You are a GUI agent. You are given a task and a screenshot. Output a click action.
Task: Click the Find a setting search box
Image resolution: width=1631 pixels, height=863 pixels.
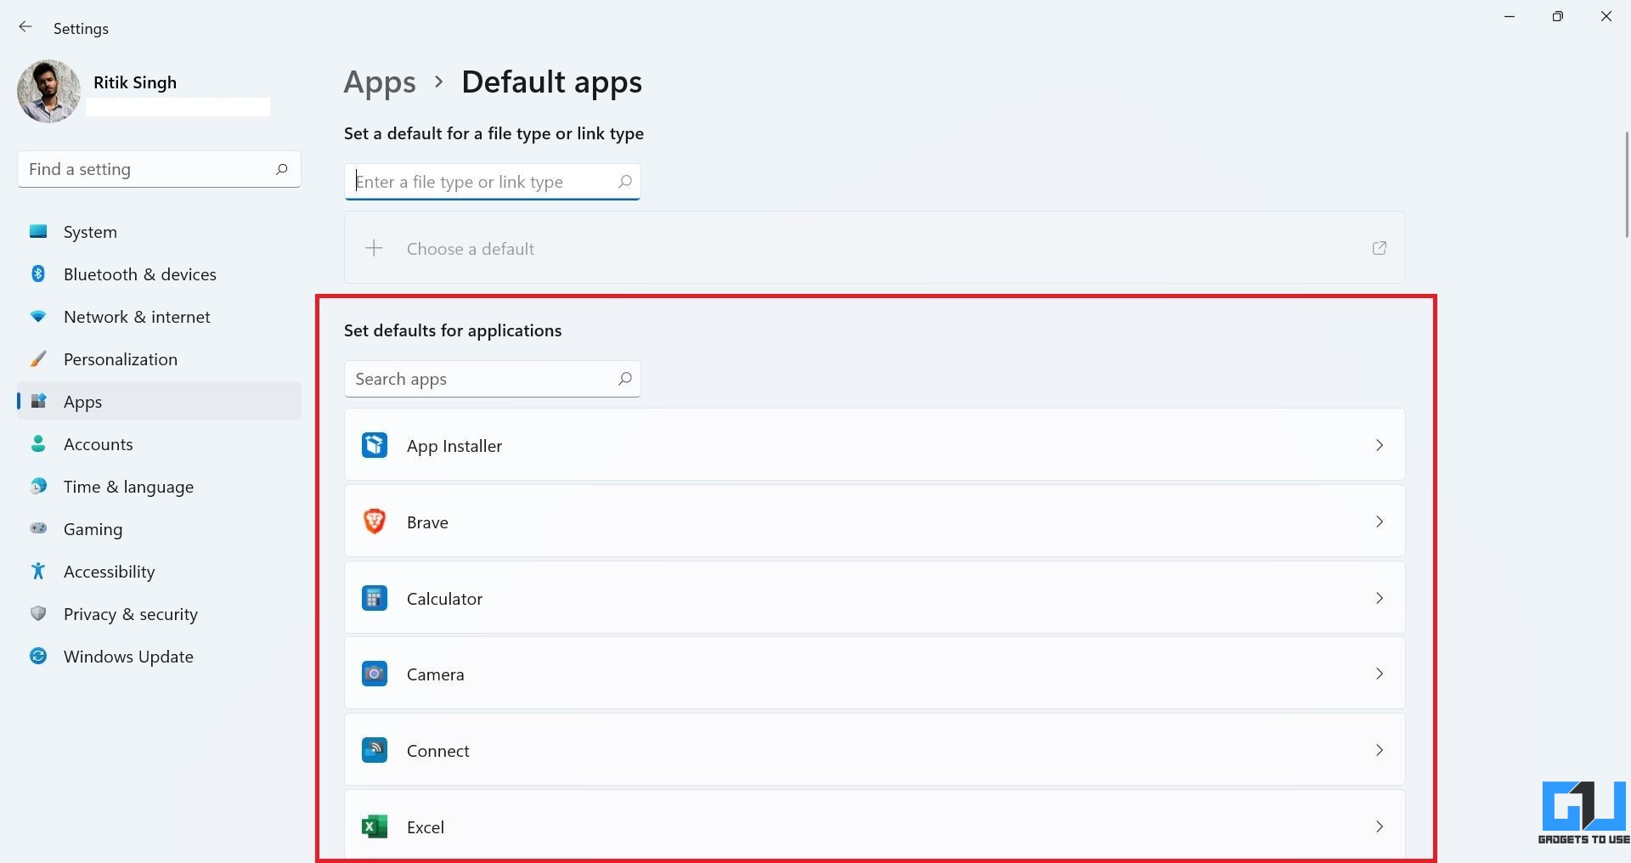click(159, 169)
